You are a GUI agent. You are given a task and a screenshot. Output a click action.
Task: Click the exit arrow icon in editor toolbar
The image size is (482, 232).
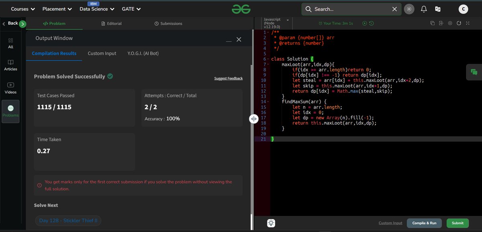441,23
